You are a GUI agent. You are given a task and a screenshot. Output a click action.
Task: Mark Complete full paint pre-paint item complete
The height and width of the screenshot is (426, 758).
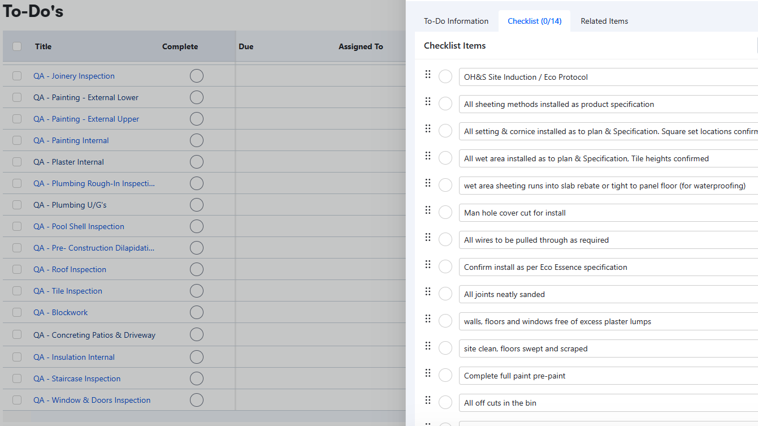coord(445,375)
